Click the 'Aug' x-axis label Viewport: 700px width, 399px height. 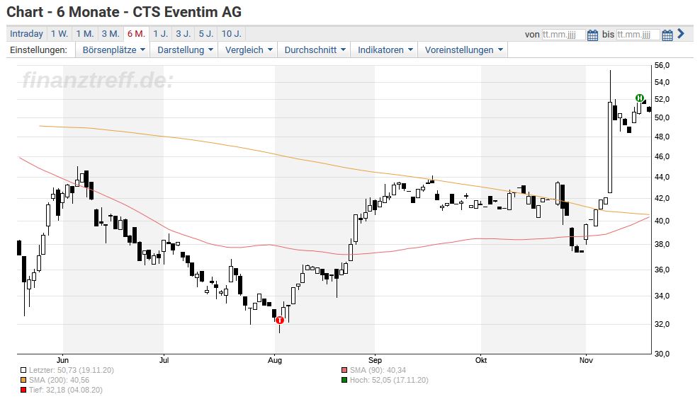(x=275, y=360)
